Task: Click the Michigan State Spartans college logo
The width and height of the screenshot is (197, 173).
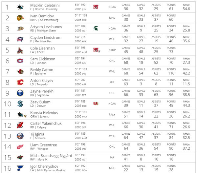Action: click(x=96, y=29)
